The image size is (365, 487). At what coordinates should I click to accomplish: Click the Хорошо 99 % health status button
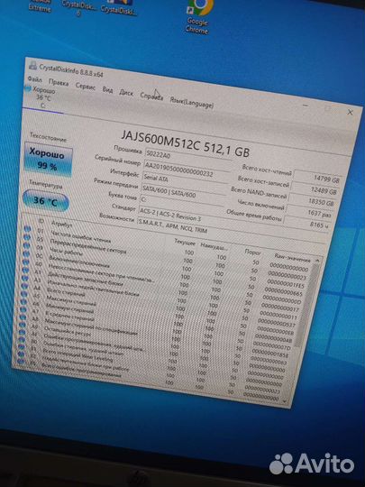pyautogui.click(x=48, y=160)
